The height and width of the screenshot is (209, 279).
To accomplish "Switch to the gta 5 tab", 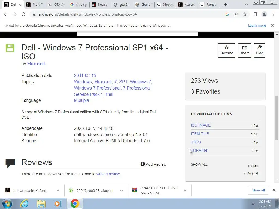I will [x=122, y=5].
